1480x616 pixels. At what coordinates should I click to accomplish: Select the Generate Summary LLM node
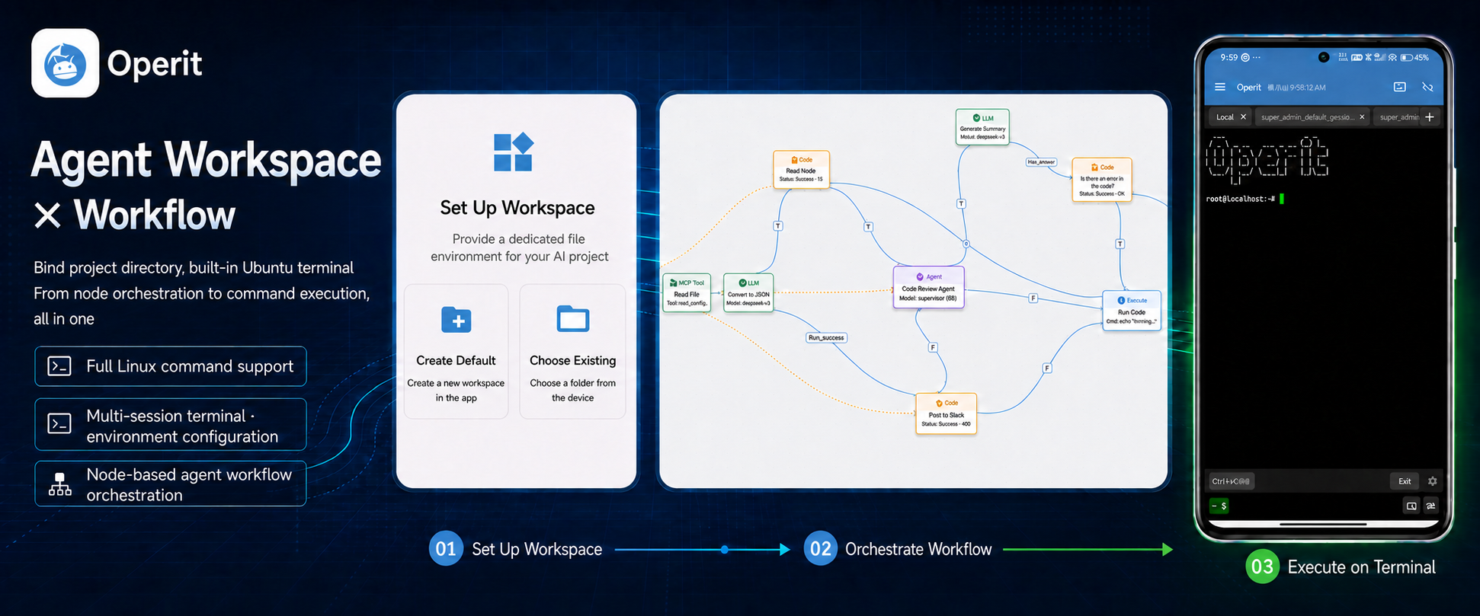pos(982,127)
